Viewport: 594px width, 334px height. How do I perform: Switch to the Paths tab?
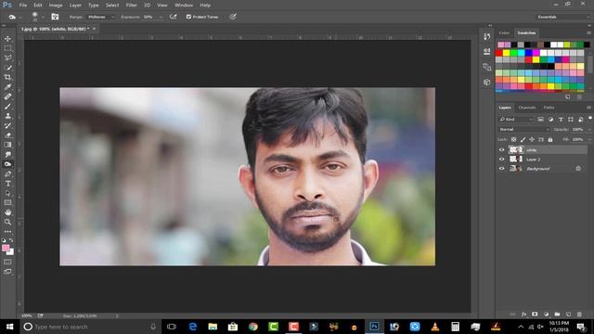click(x=549, y=108)
